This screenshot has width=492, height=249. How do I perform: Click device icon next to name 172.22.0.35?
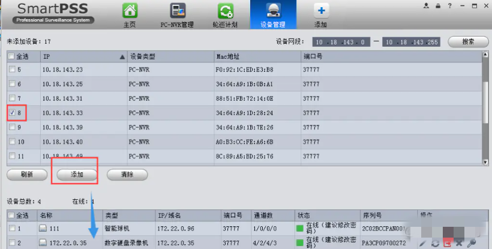[x=43, y=242]
